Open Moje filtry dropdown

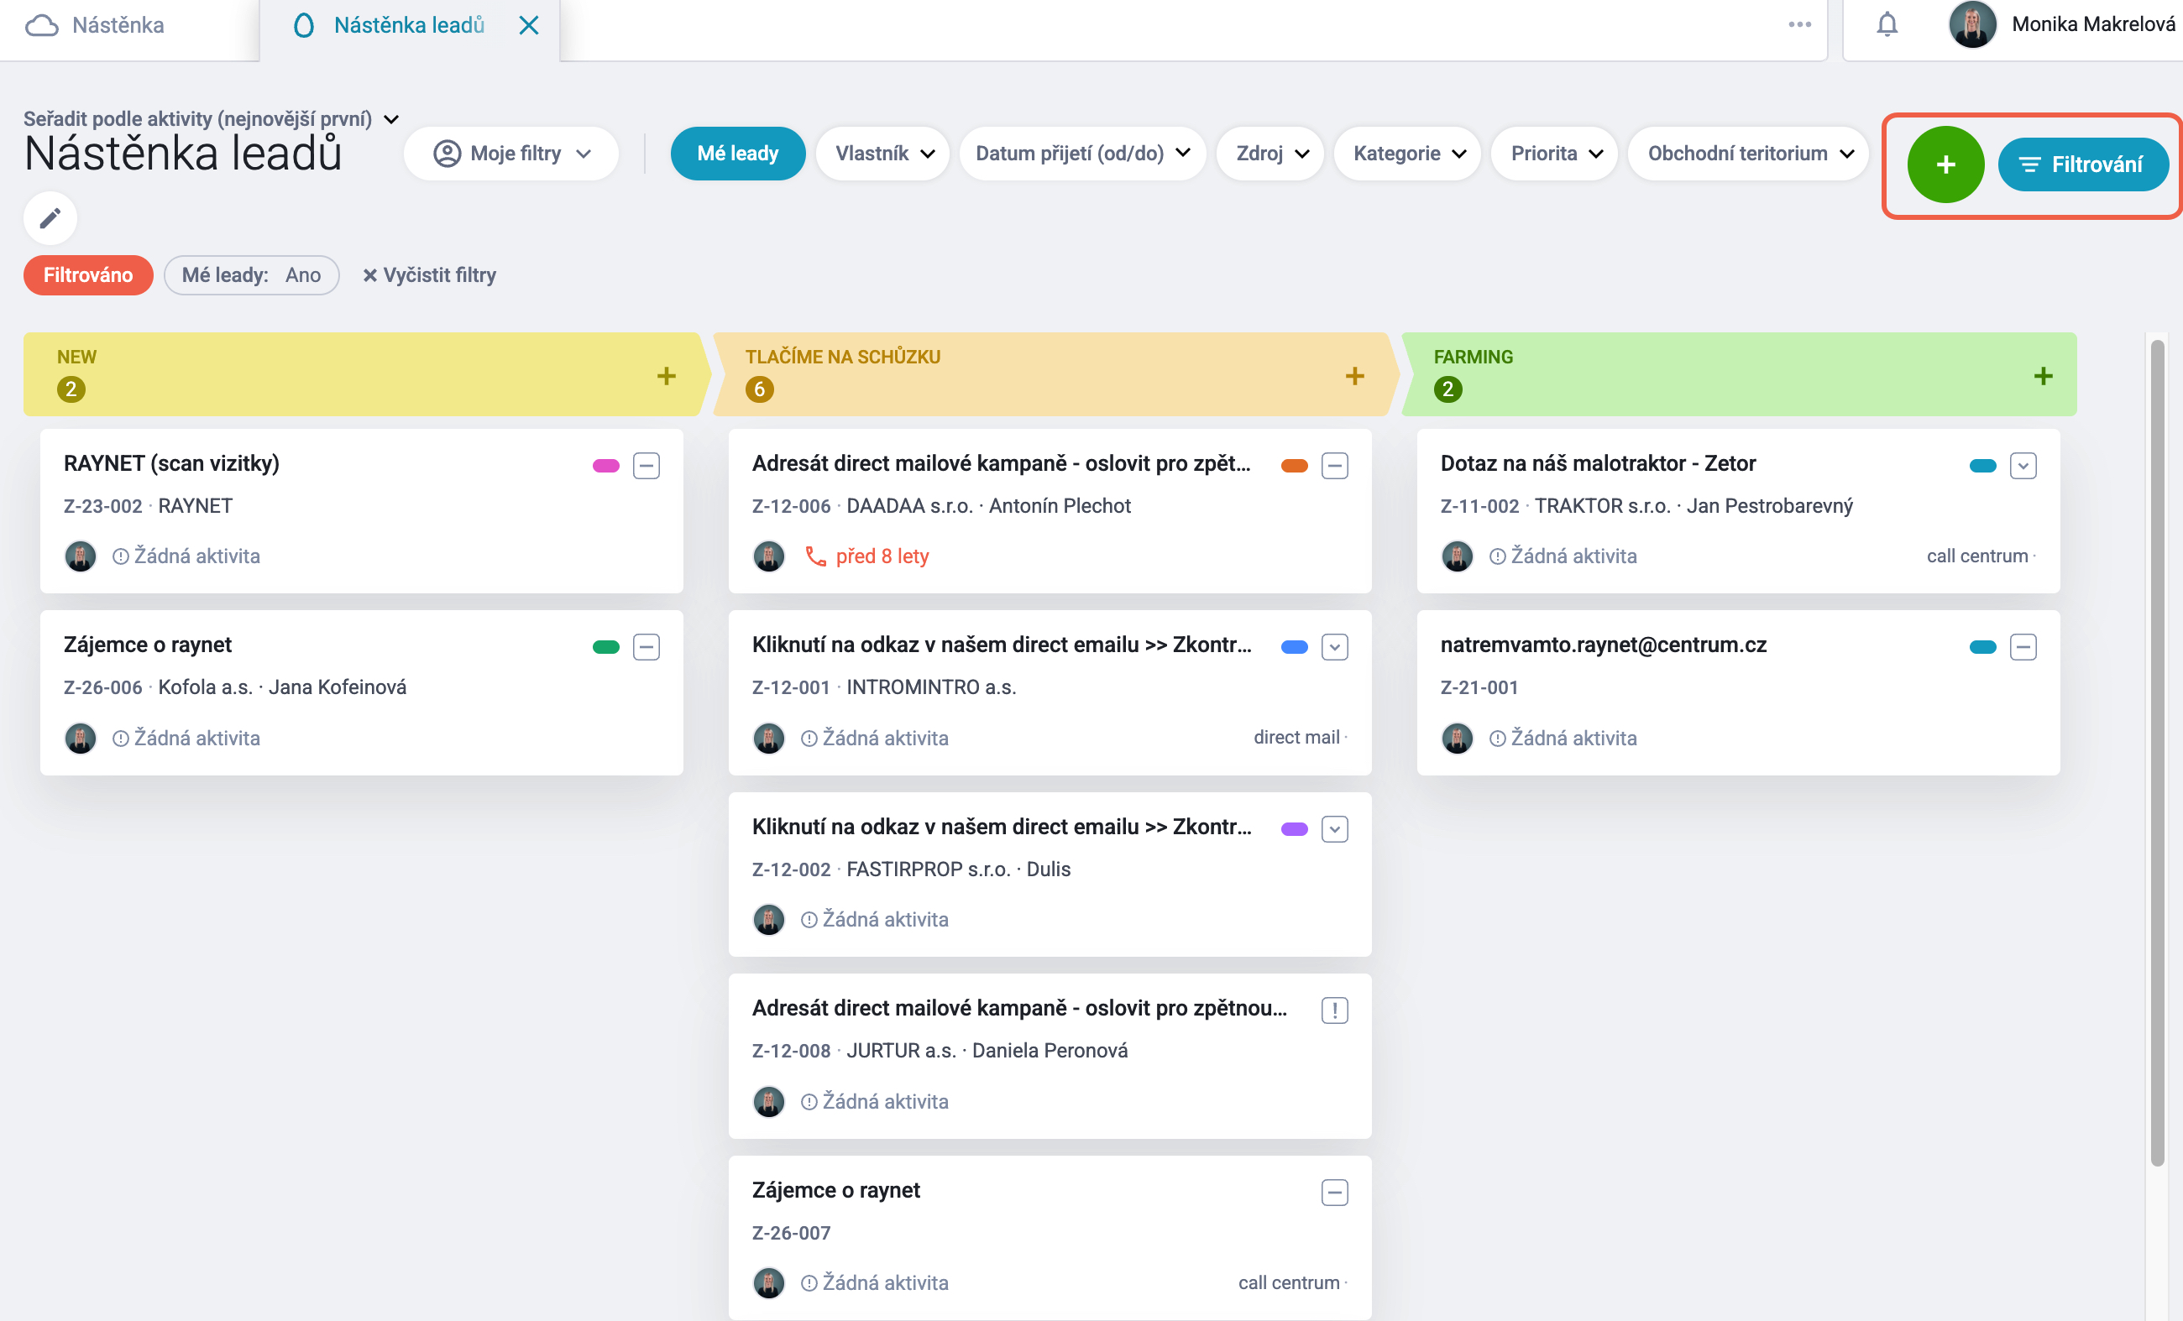[511, 154]
